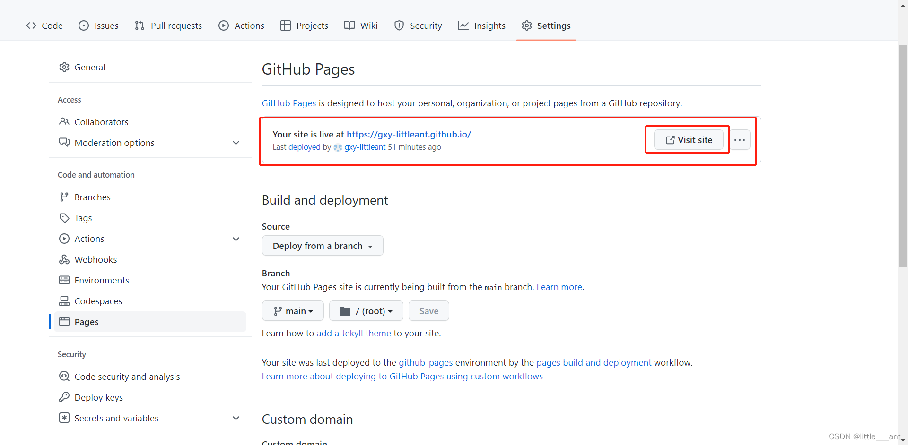Switch to the Projects tab
Screen dimensions: 908x445
click(304, 26)
